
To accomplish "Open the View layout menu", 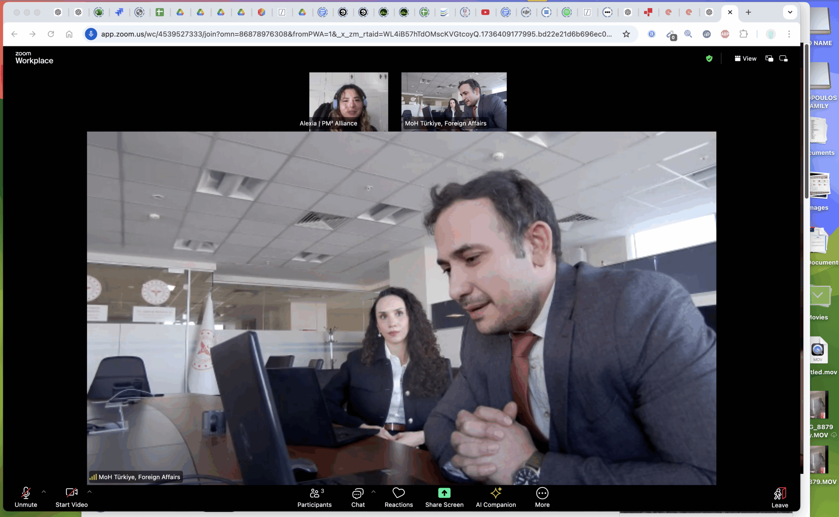I will pos(745,59).
